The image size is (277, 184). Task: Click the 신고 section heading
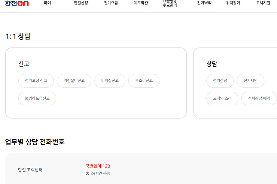point(24,64)
